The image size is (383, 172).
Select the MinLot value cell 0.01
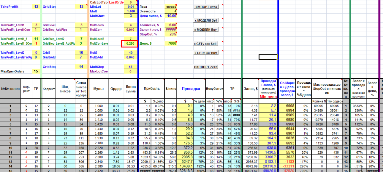tap(131, 7)
